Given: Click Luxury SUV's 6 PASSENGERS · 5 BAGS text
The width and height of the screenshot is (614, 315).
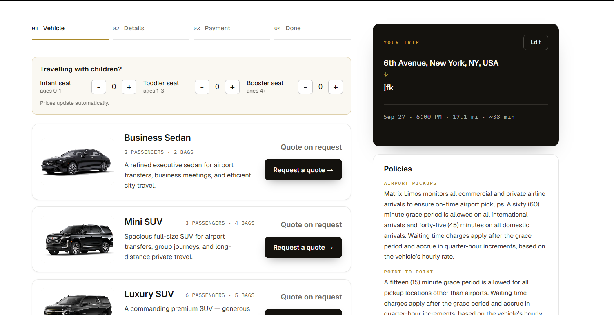Looking at the screenshot, I should 220,295.
